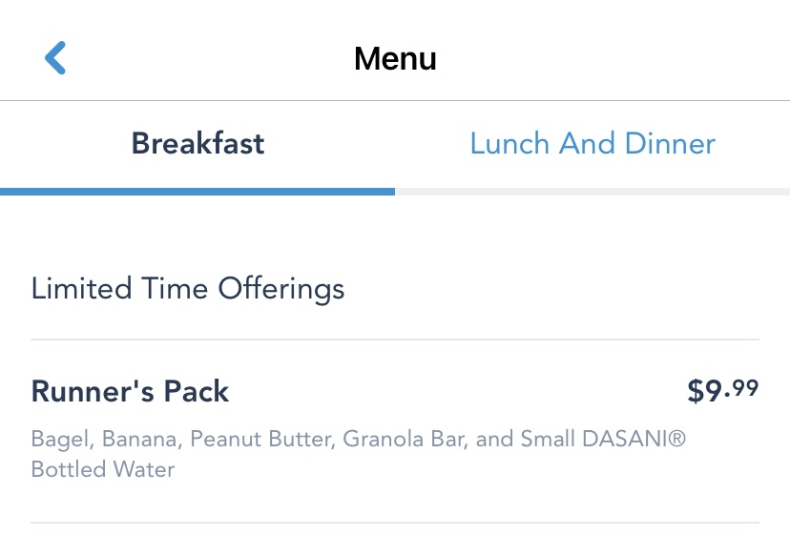This screenshot has height=535, width=790.
Task: Click the Runner's Pack description text
Action: pos(359,454)
